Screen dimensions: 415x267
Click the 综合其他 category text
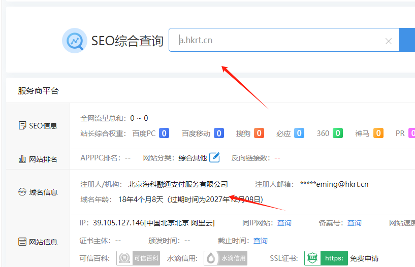pos(193,158)
